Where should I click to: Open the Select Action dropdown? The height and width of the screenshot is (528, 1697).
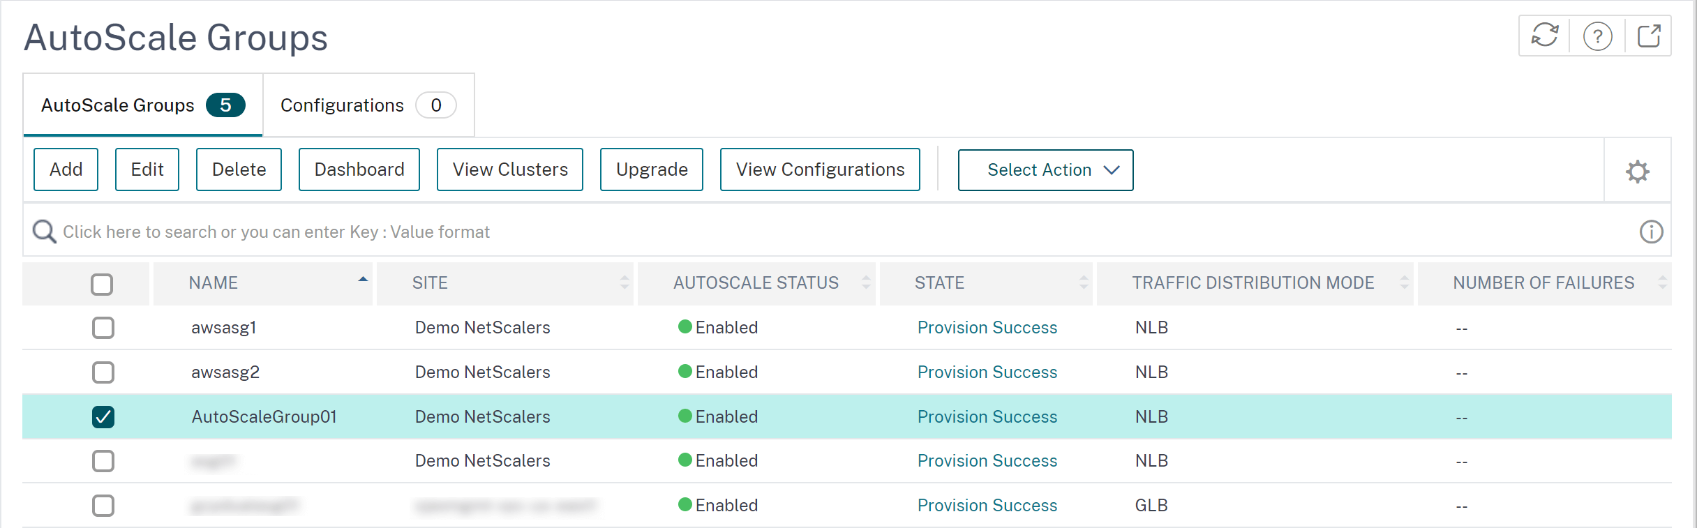(x=1045, y=169)
